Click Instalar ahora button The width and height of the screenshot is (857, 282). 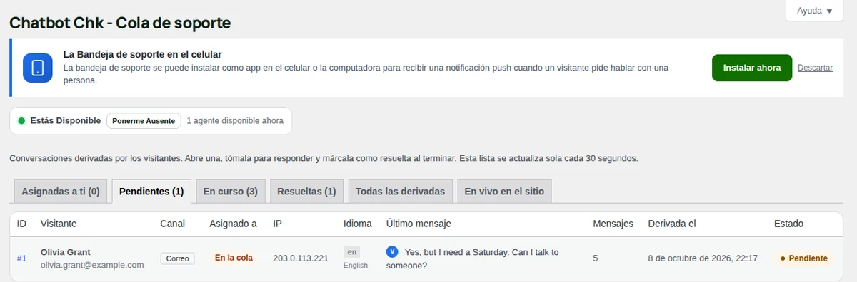coord(752,68)
